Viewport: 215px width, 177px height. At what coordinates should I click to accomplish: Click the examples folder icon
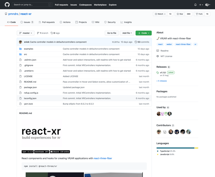pos(20,49)
